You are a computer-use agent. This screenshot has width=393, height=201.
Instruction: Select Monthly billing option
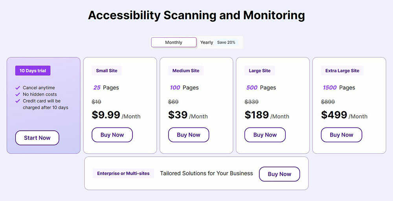(174, 42)
